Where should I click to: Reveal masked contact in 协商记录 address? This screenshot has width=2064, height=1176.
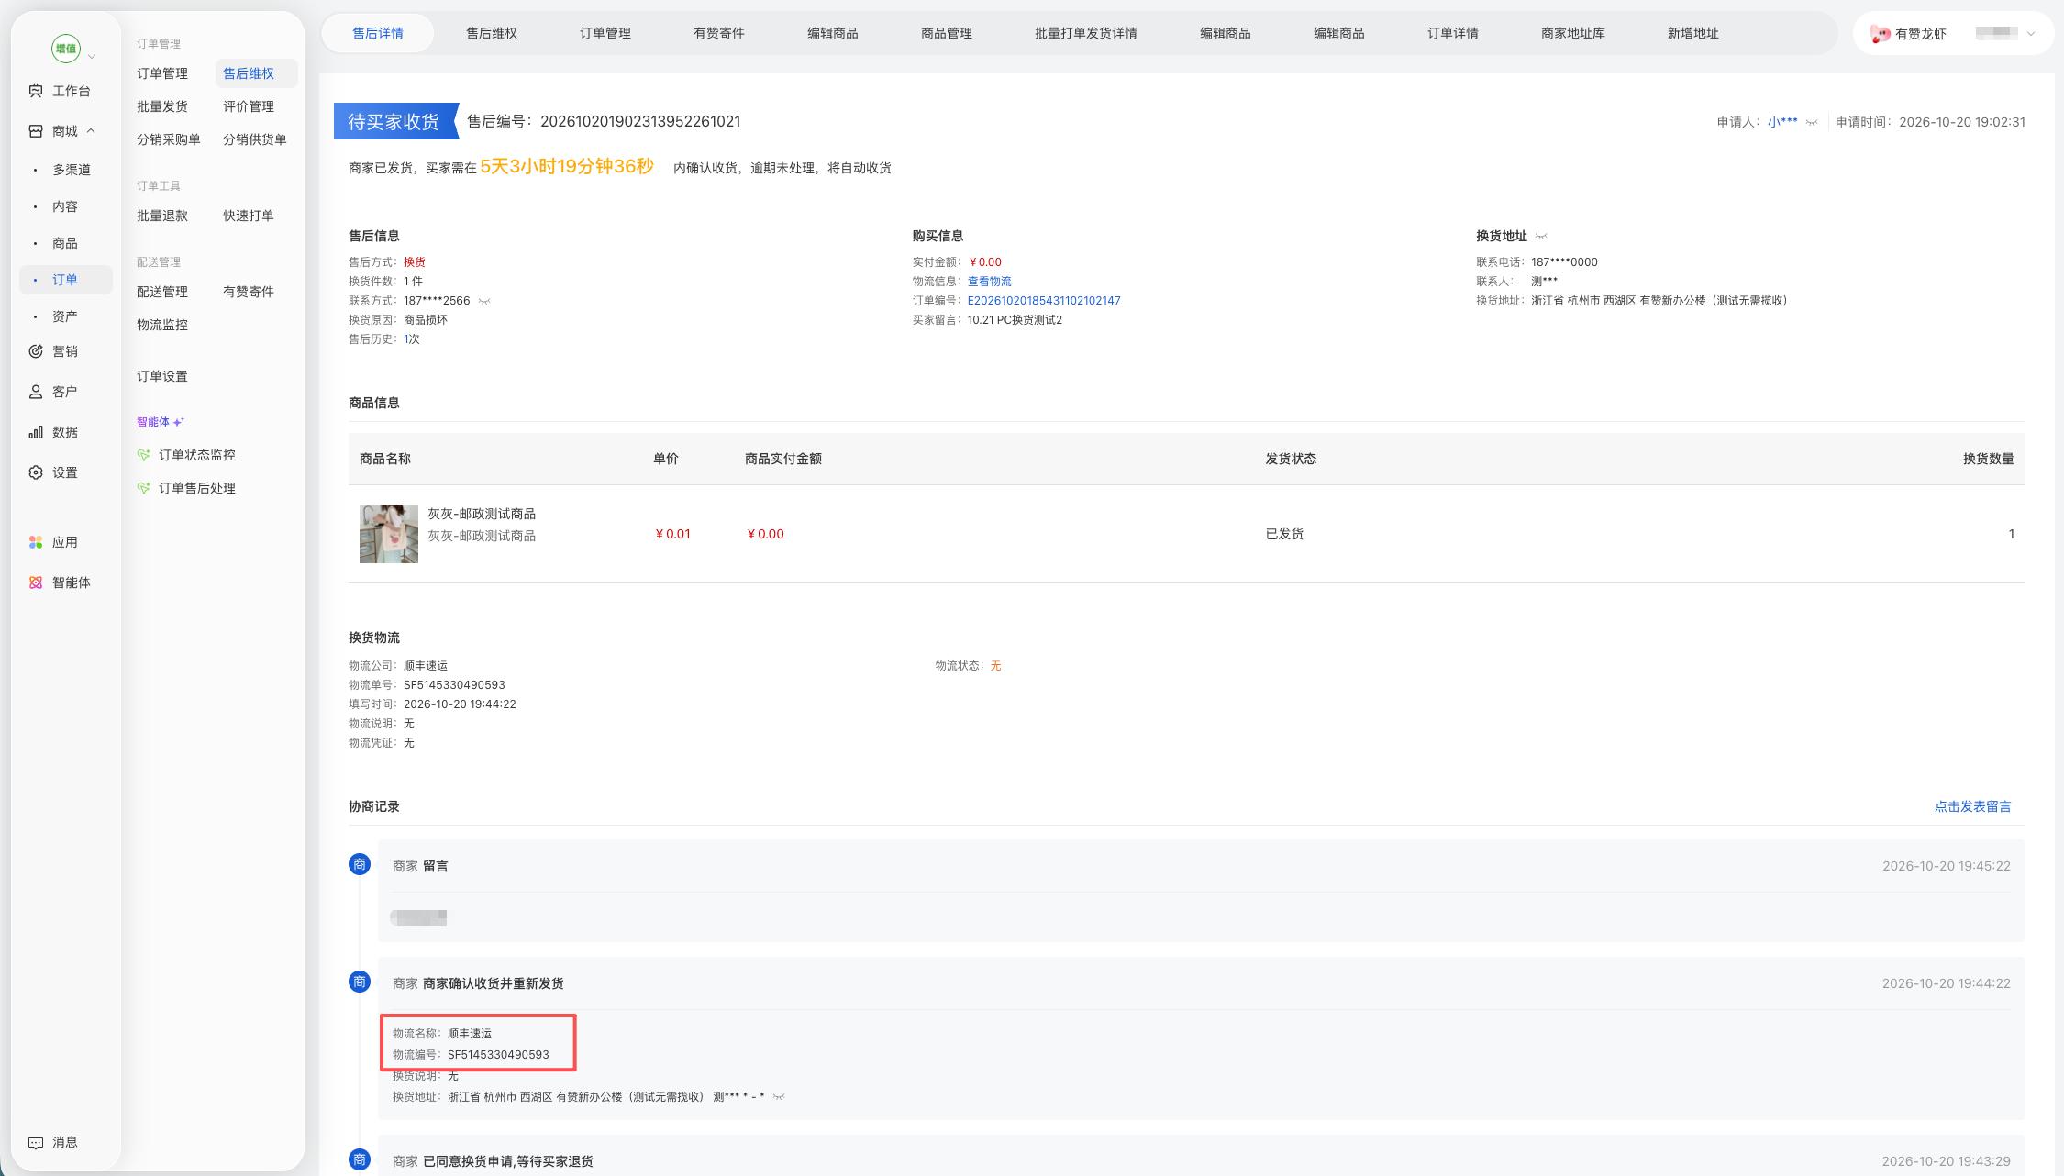click(x=779, y=1097)
